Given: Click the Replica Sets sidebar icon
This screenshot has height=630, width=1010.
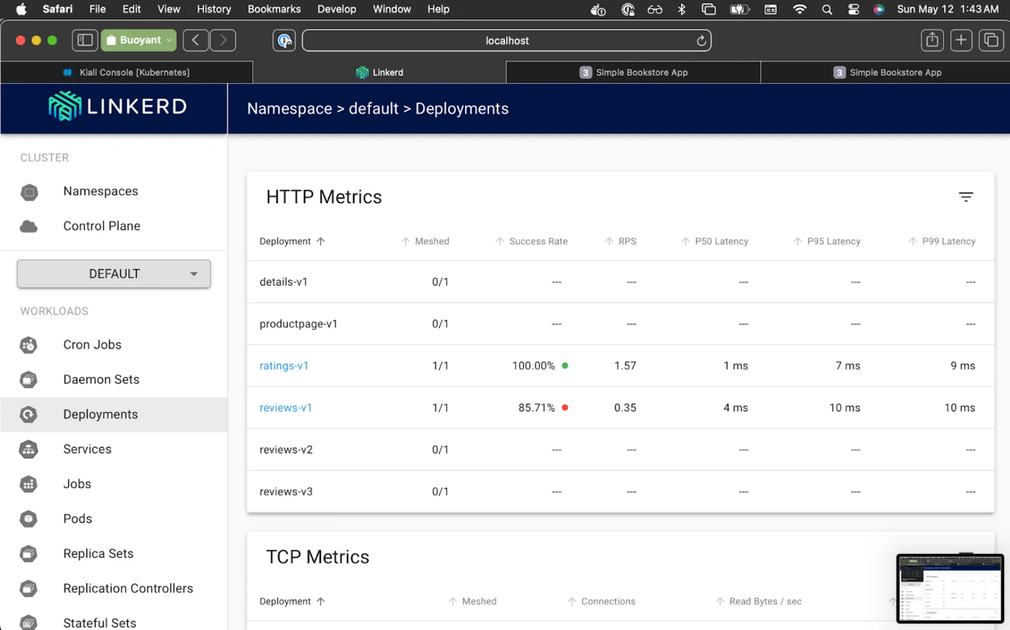Looking at the screenshot, I should coord(28,553).
